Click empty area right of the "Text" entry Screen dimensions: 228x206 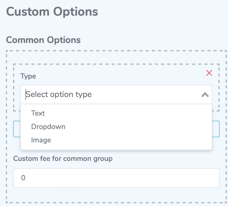128,113
